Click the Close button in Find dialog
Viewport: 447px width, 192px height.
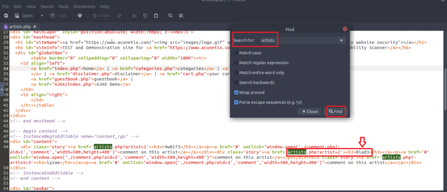pyautogui.click(x=309, y=112)
